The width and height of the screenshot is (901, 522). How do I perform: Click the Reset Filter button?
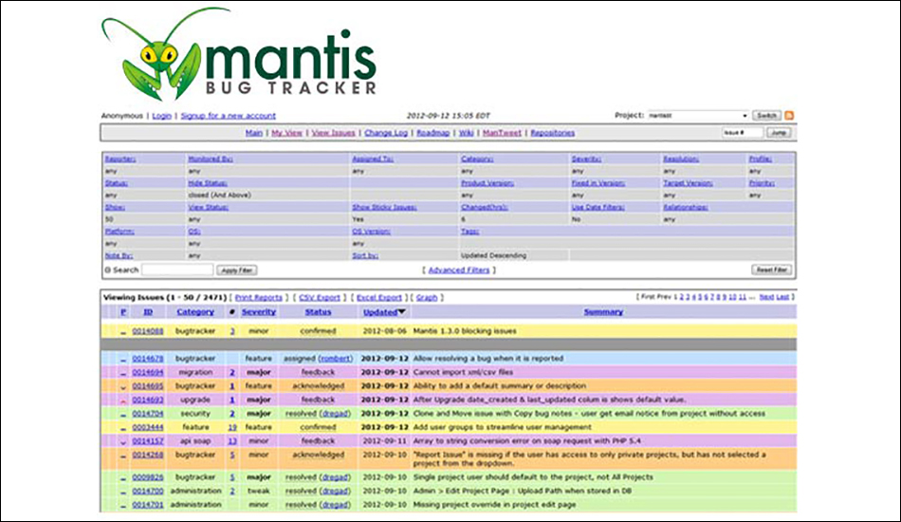coord(772,270)
